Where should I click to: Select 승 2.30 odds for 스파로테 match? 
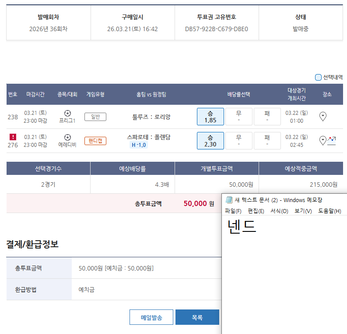[x=210, y=141]
